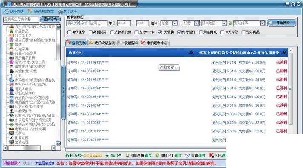Focus the 查找淘宝分类名称 category search field

pyautogui.click(x=21, y=19)
